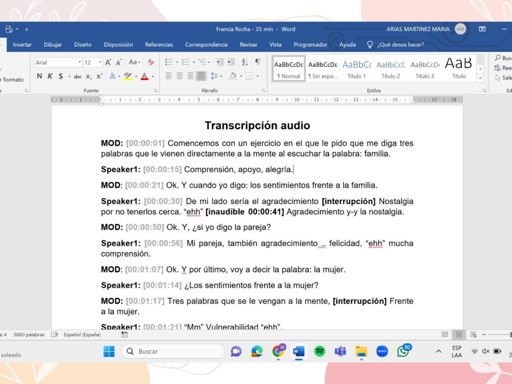
Task: Expand the styles gallery
Action: pyautogui.click(x=480, y=78)
